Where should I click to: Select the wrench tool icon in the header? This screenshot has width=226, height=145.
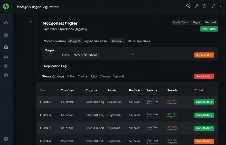click(196, 6)
